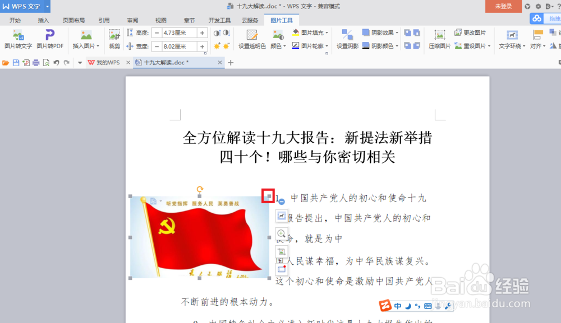Image resolution: width=561 pixels, height=323 pixels.
Task: Switch to the 开始 ribbon tab
Action: (x=15, y=20)
